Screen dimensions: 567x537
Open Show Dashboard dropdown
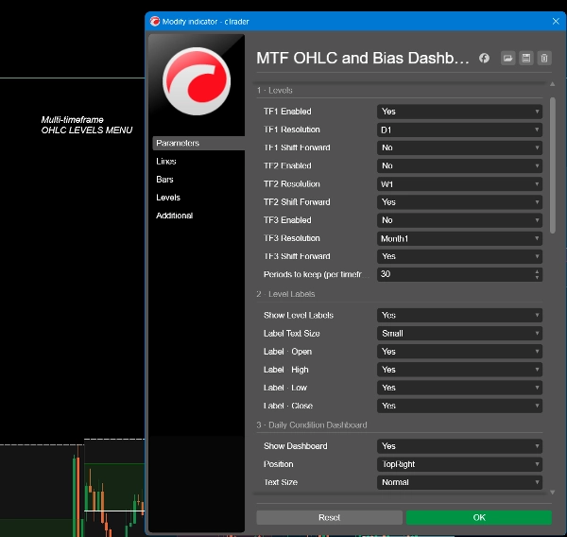coord(459,446)
